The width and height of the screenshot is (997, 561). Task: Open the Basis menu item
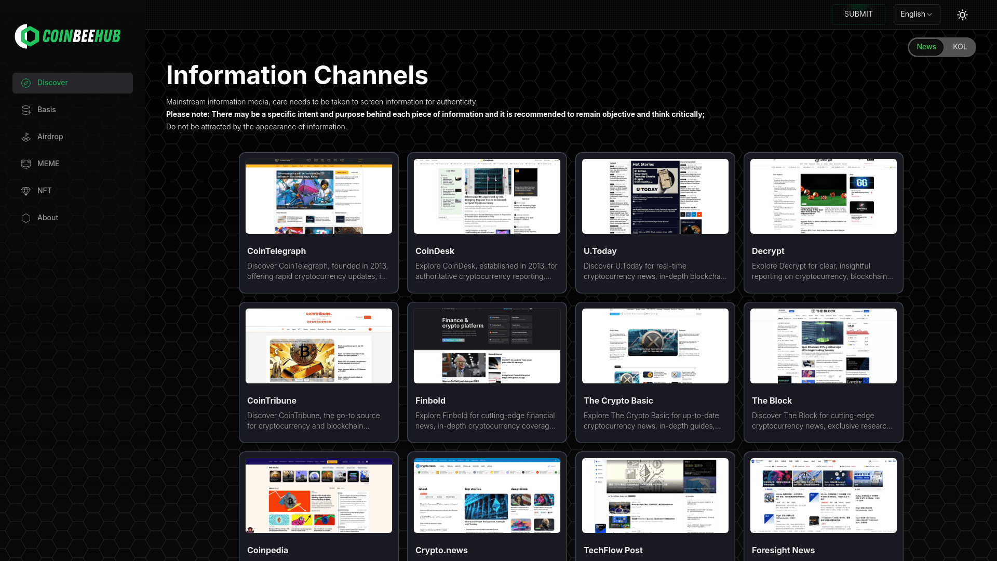(x=73, y=110)
